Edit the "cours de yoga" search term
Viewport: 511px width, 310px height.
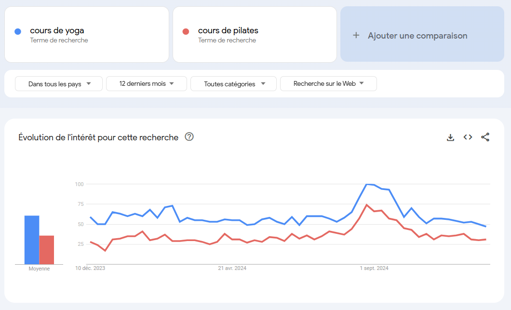(x=57, y=31)
